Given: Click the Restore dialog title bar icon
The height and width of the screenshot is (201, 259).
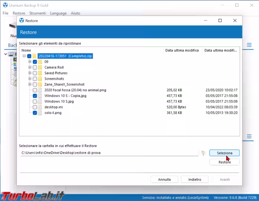Looking at the screenshot, I should tap(22, 20).
